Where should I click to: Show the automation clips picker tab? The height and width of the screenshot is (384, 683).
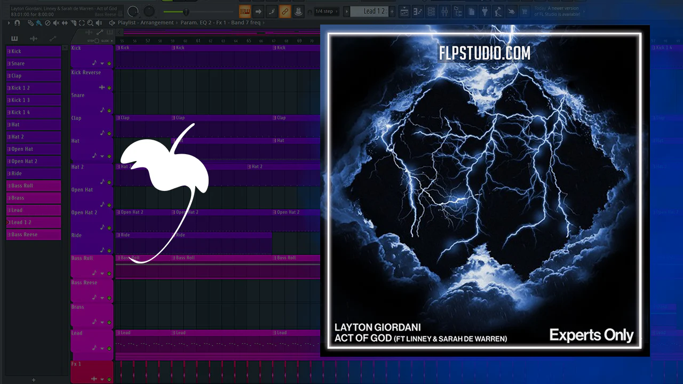click(53, 38)
